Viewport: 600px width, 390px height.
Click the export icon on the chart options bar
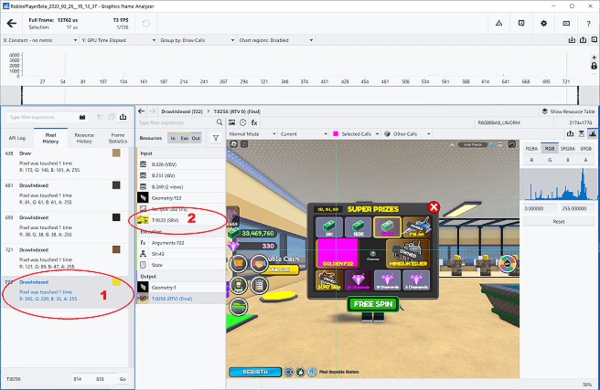pyautogui.click(x=583, y=40)
